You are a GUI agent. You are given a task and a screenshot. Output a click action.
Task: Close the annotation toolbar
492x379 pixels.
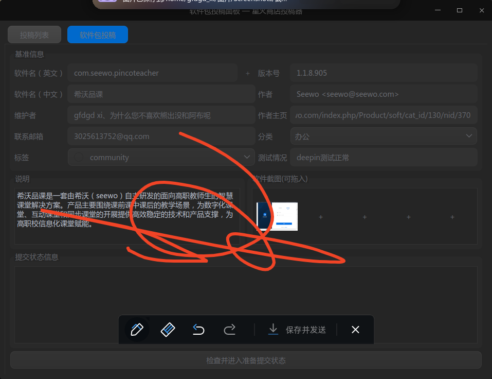(355, 330)
